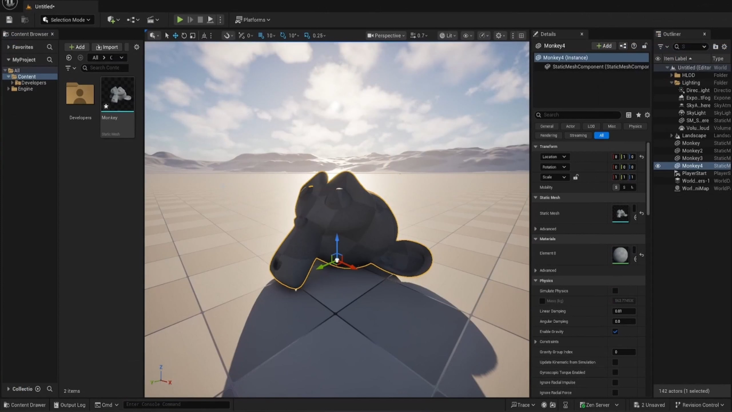
Task: Collapse the Transform section in Details
Action: (x=536, y=146)
